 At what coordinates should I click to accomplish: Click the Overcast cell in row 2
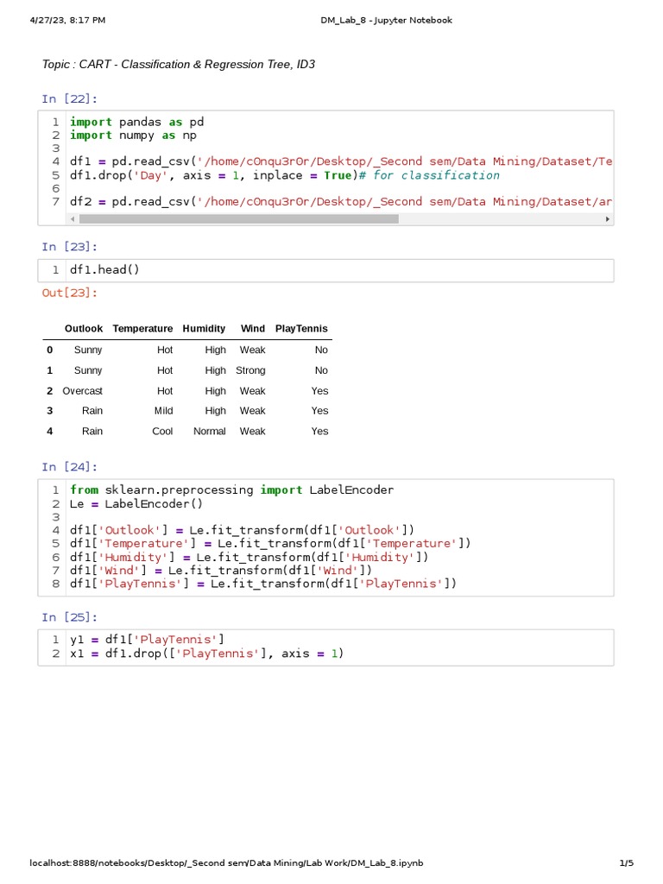[82, 391]
